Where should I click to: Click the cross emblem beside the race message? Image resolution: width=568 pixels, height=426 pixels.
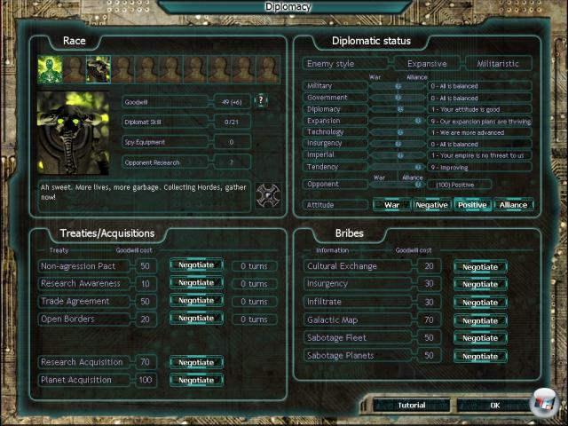point(268,196)
